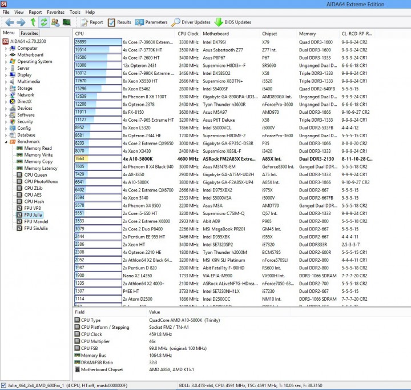Select the Software tree icon

(13, 115)
